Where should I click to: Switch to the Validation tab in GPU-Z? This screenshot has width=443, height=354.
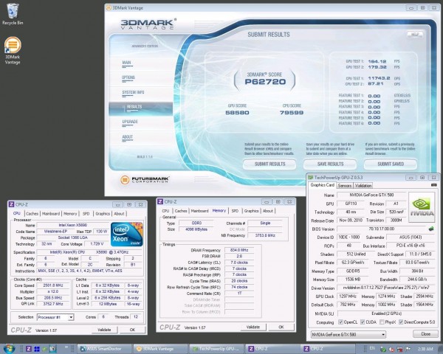[363, 185]
